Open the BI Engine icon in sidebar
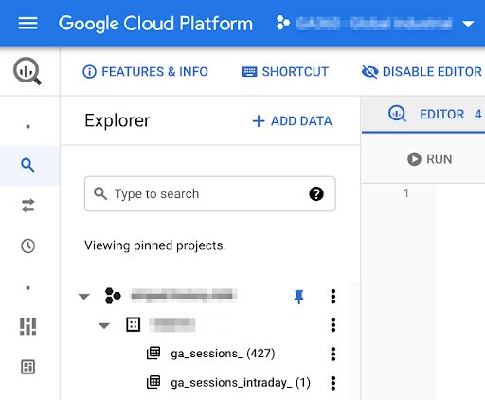This screenshot has height=400, width=485. tap(27, 367)
